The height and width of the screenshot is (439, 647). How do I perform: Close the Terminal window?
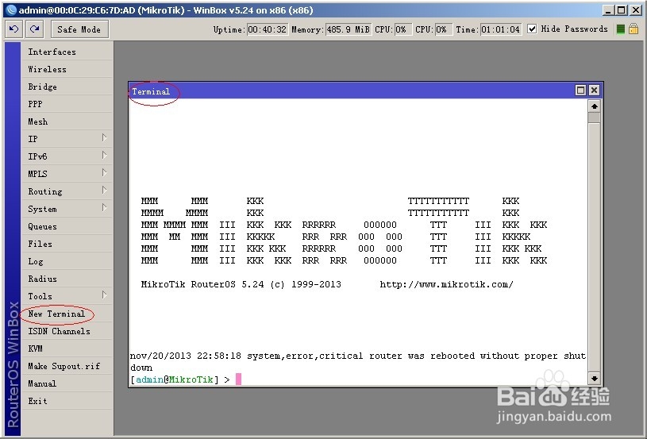594,90
